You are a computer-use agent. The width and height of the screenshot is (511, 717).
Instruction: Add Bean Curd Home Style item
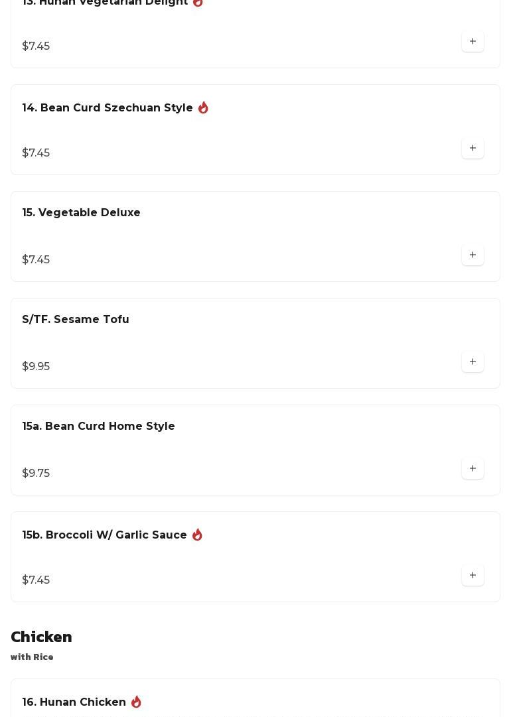[x=473, y=469]
